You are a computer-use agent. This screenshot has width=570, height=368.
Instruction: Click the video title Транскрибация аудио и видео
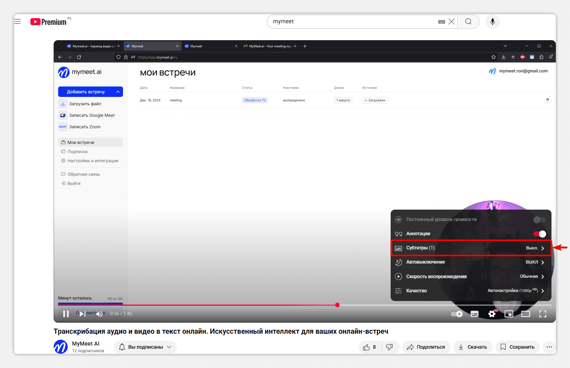(x=221, y=331)
